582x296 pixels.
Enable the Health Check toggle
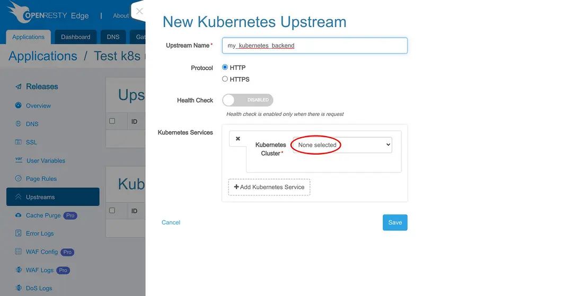point(248,100)
